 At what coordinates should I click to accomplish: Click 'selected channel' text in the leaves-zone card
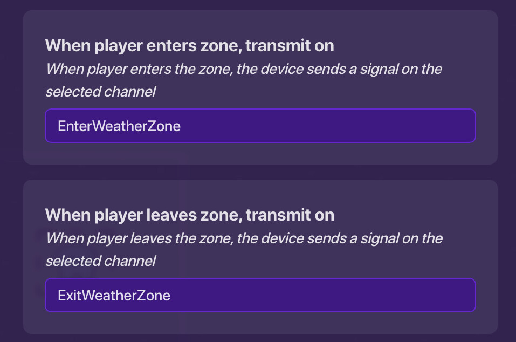click(x=100, y=262)
